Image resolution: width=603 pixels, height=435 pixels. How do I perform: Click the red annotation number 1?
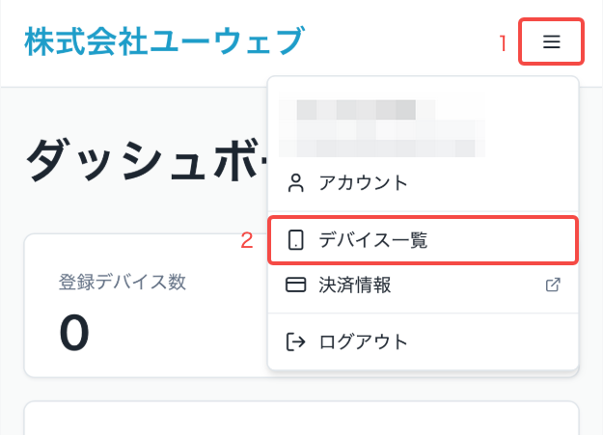click(502, 43)
